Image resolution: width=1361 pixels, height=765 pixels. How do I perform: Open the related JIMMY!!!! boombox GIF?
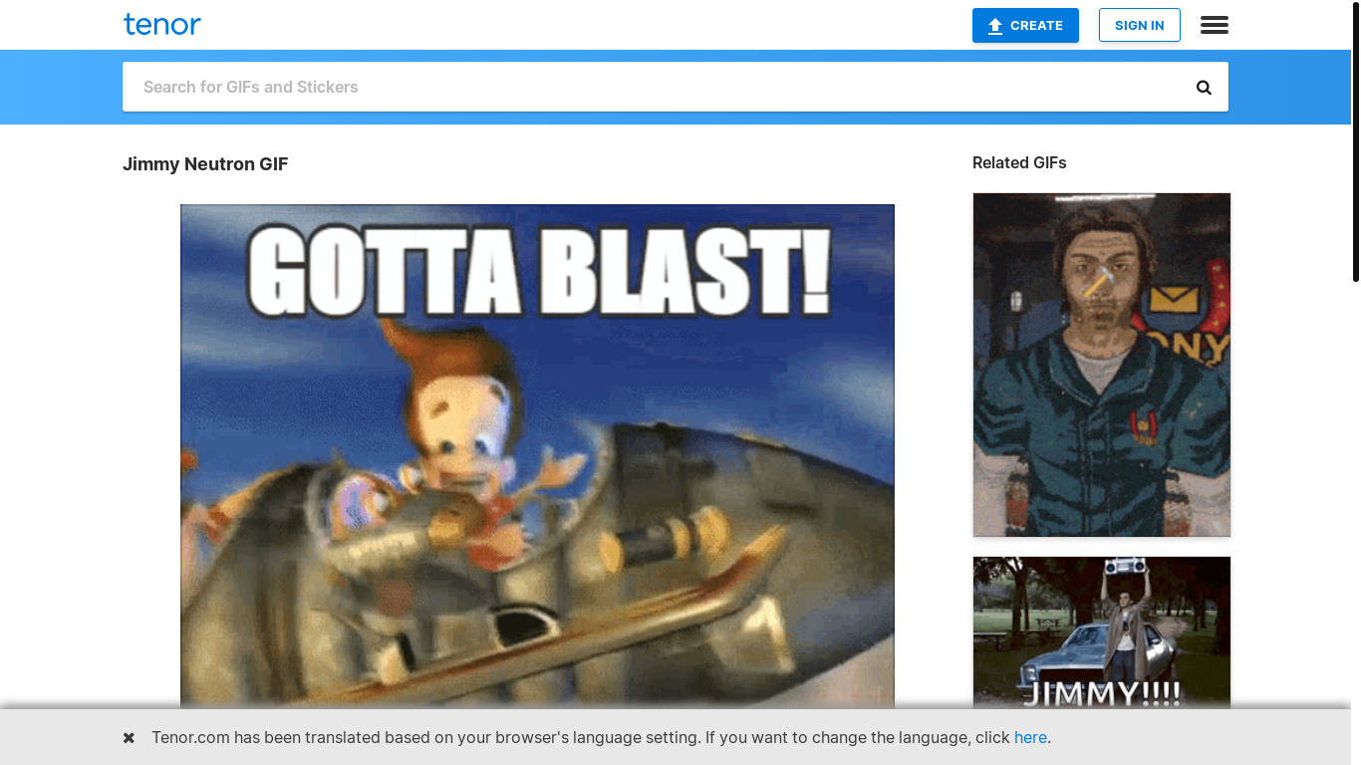tap(1102, 633)
